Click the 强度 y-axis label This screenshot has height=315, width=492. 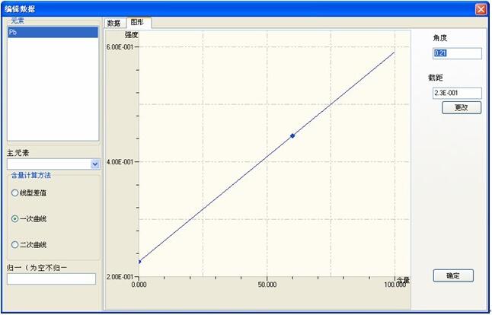click(131, 35)
